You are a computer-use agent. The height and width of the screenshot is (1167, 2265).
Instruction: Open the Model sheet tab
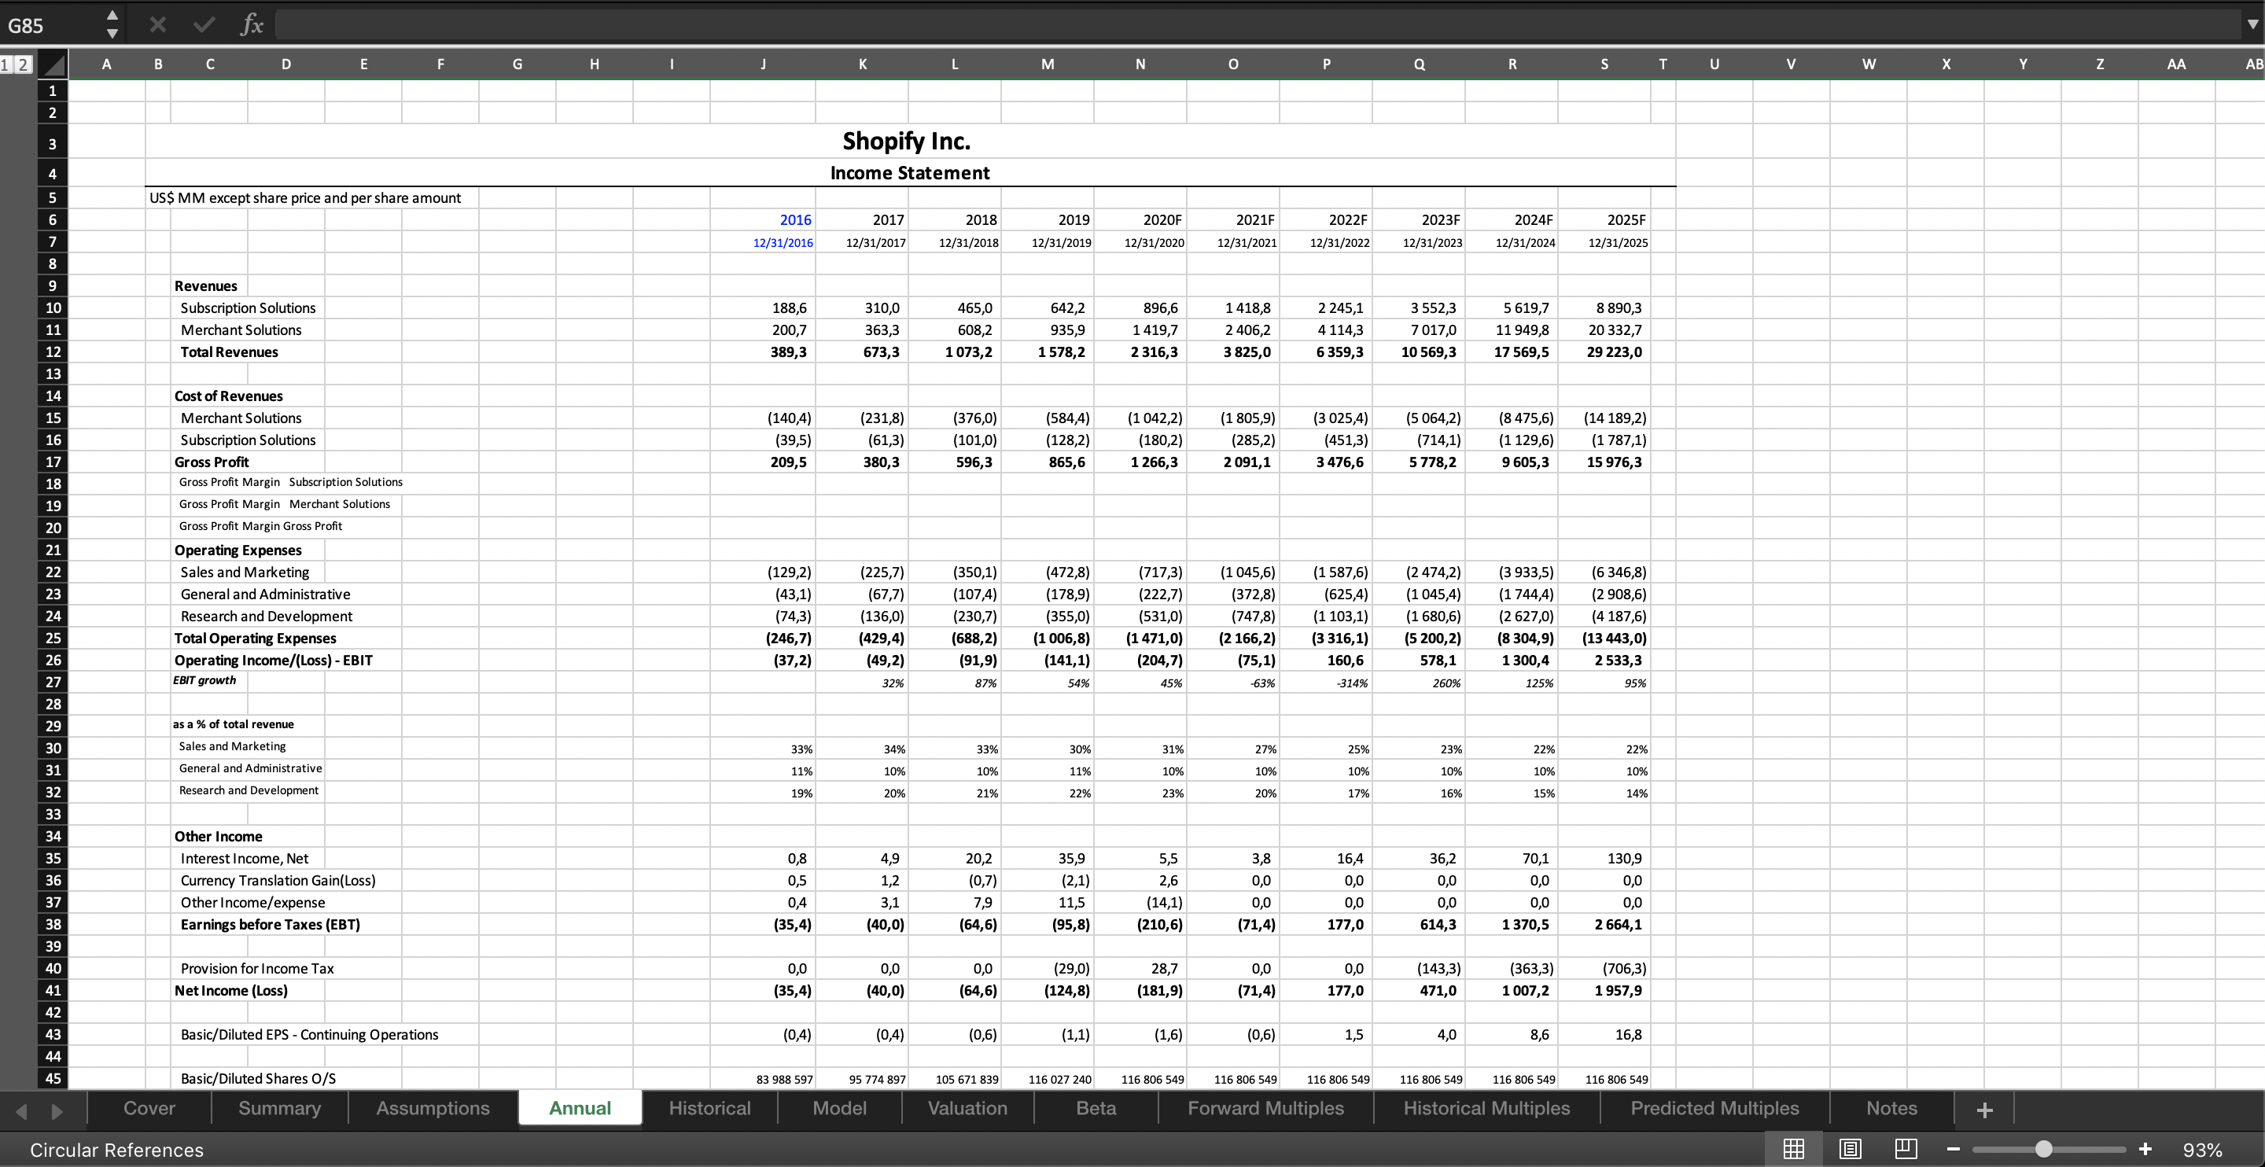coord(840,1108)
